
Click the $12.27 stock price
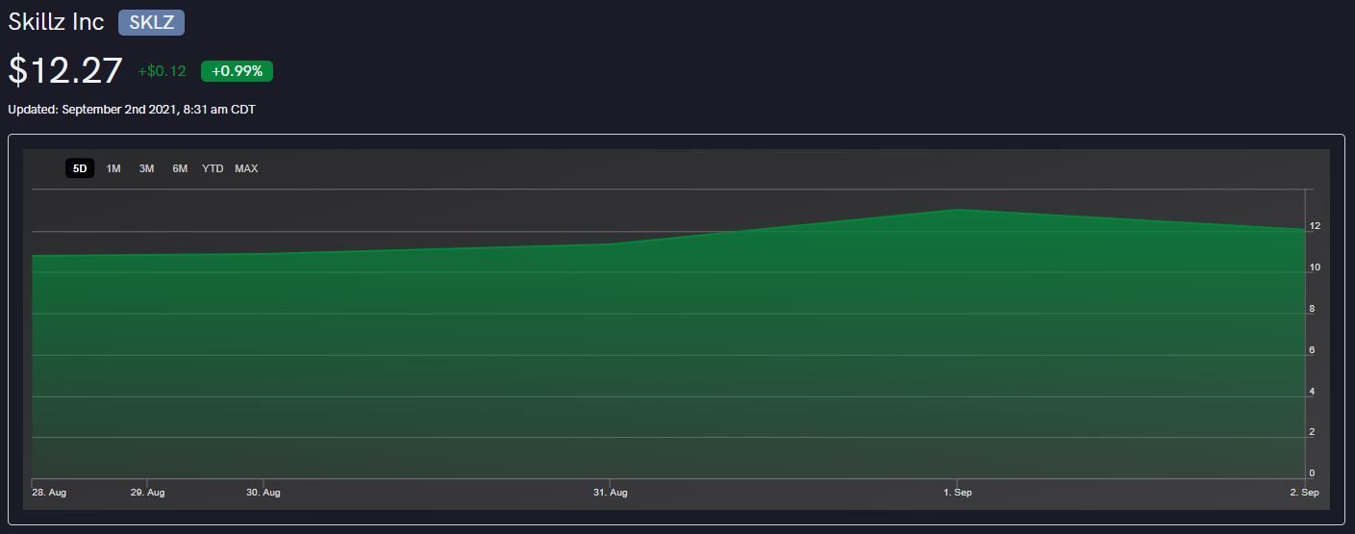(x=65, y=70)
